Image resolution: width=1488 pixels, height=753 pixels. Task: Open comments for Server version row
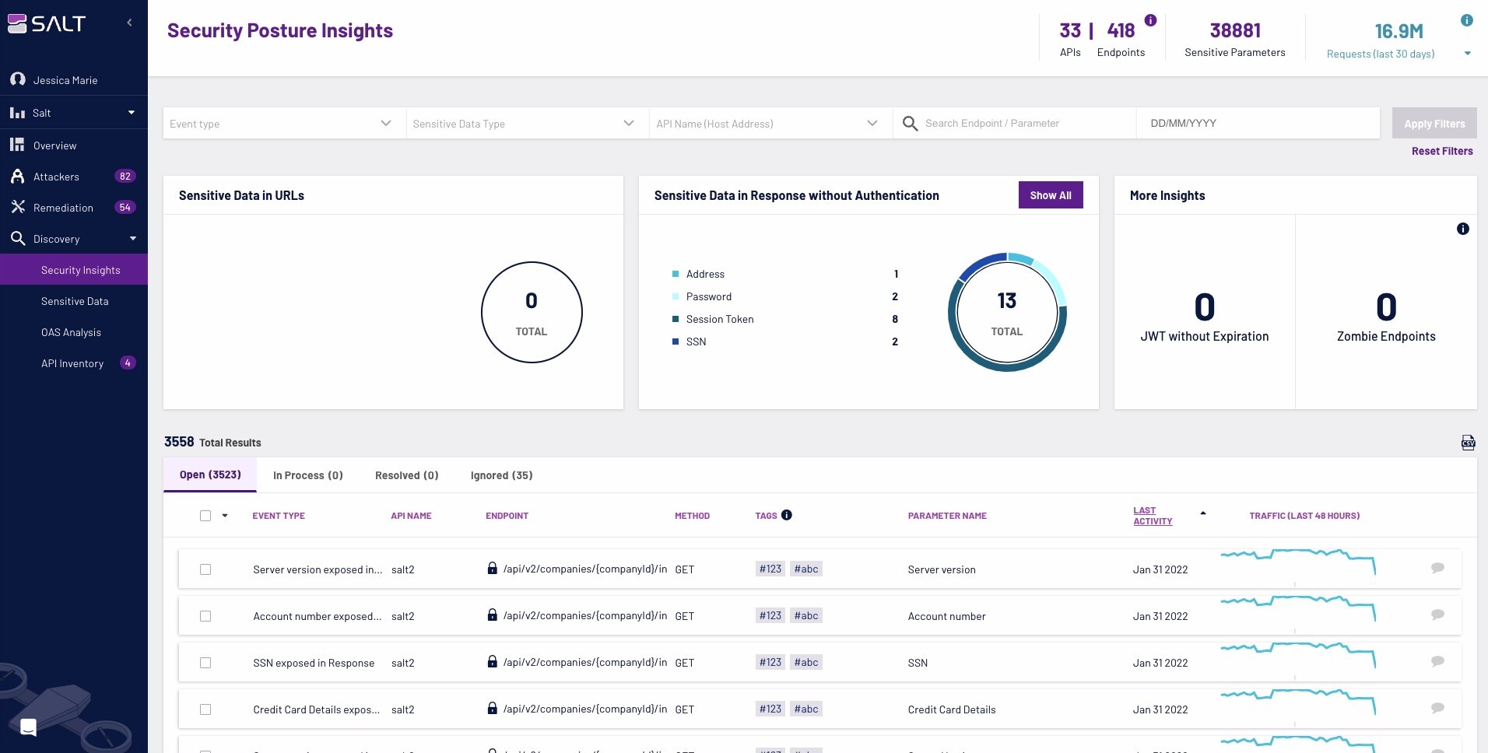coord(1437,568)
